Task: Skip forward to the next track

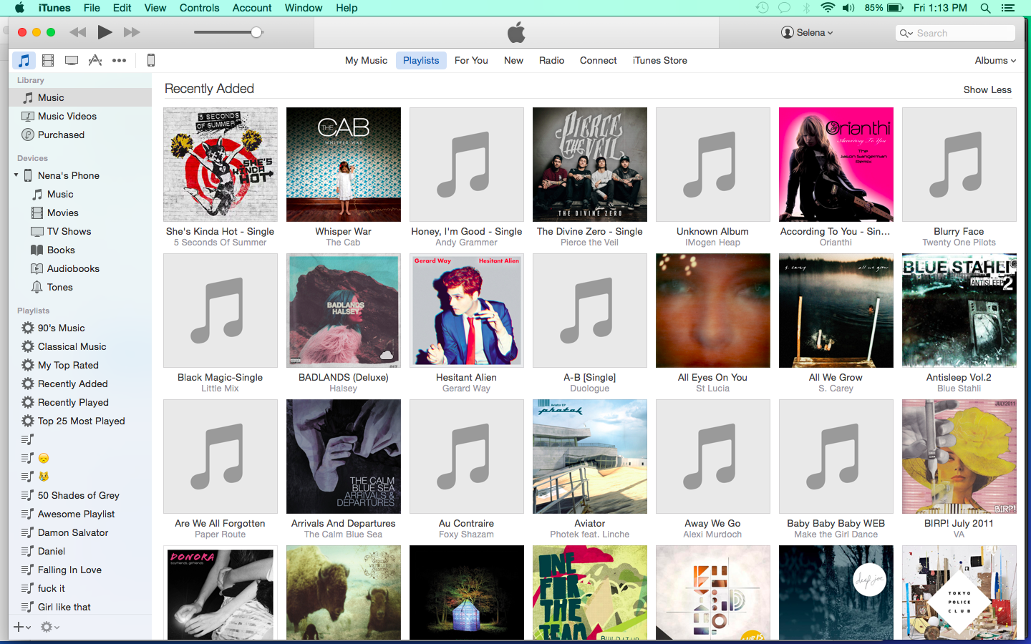Action: (x=132, y=32)
